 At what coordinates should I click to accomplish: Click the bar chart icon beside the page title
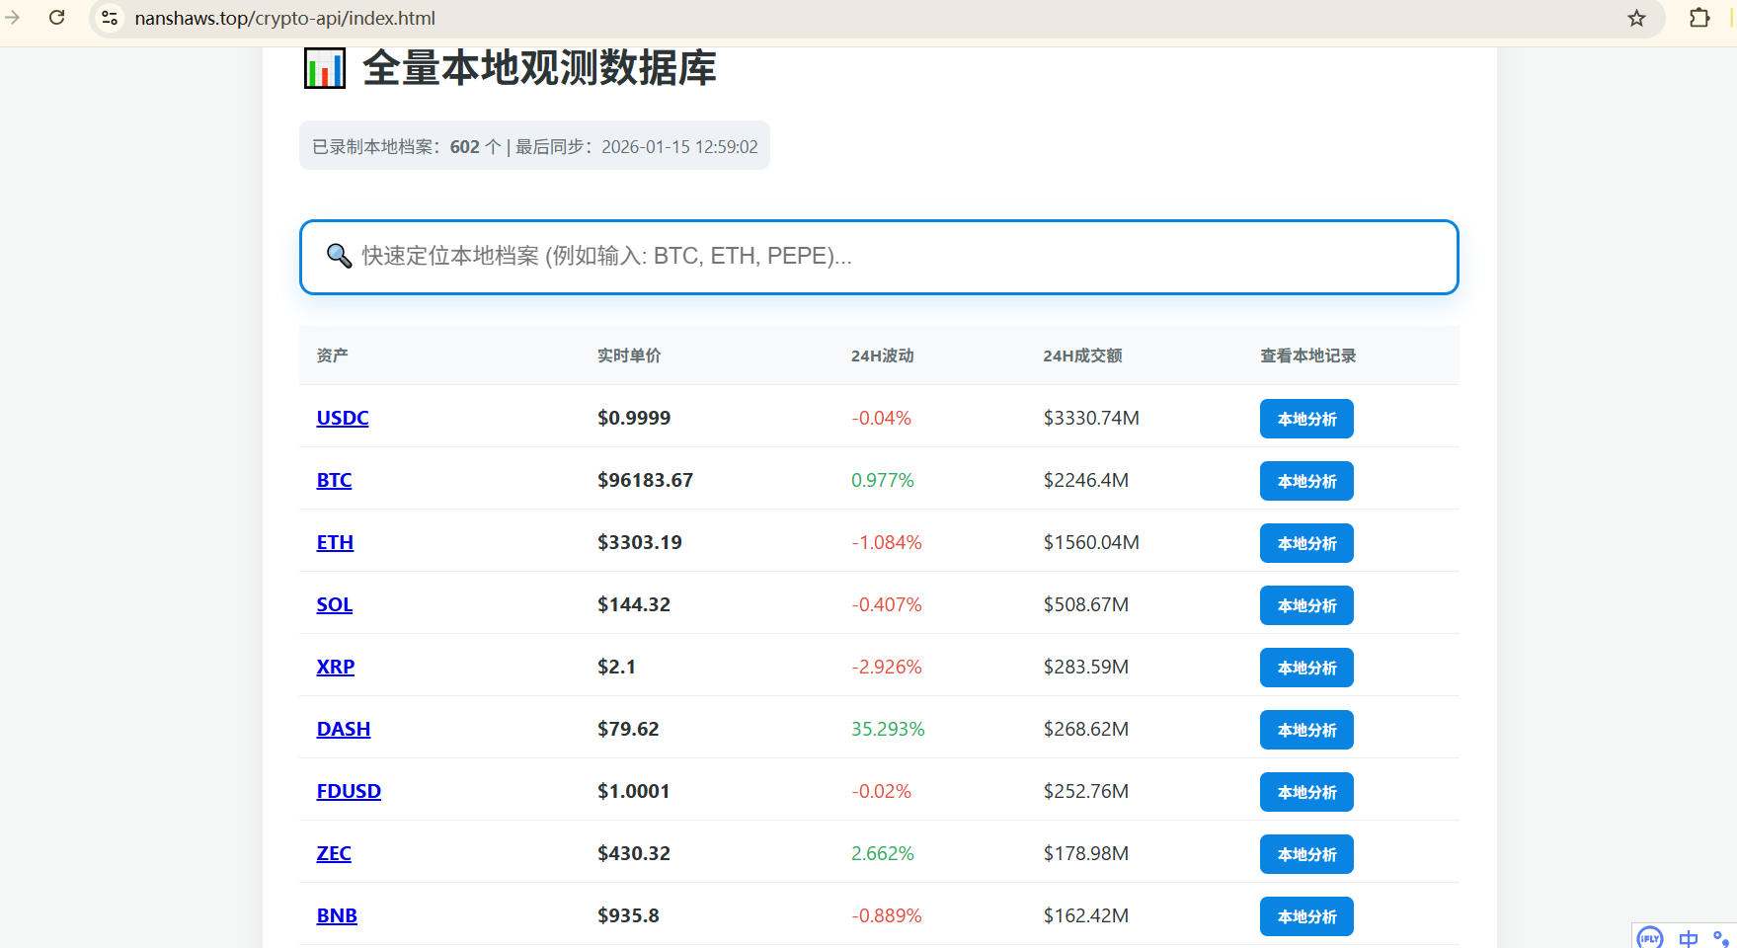(x=324, y=67)
